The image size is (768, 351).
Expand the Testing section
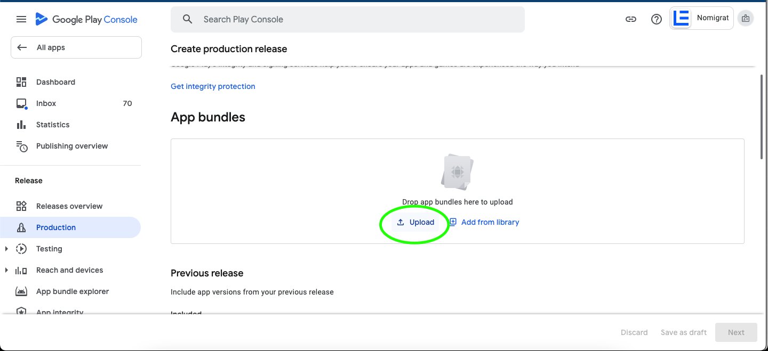(6, 248)
